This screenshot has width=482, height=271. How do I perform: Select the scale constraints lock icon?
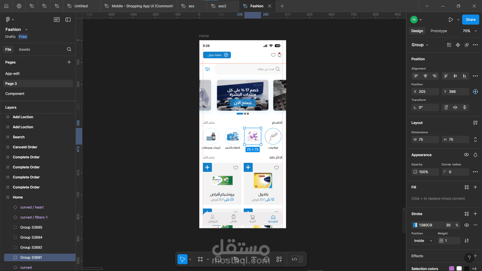click(x=476, y=139)
